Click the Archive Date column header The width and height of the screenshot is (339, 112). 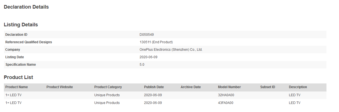[x=190, y=87]
